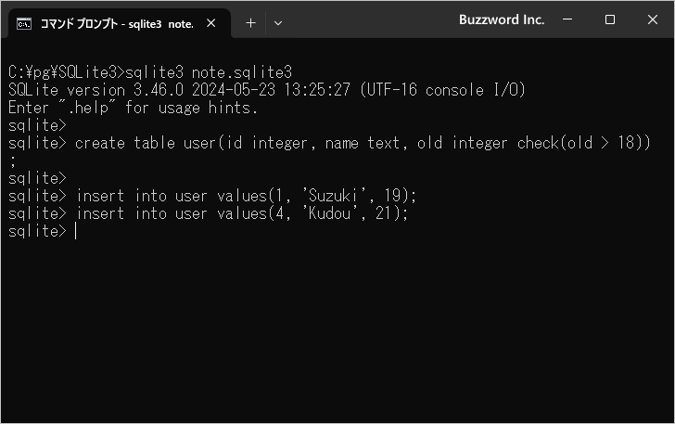Screen dimensions: 675x424
Task: Open a new tab with the plus icon
Action: tap(250, 23)
